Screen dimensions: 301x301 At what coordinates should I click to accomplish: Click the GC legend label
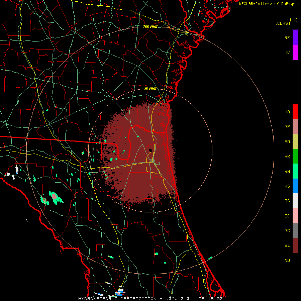click(287, 231)
